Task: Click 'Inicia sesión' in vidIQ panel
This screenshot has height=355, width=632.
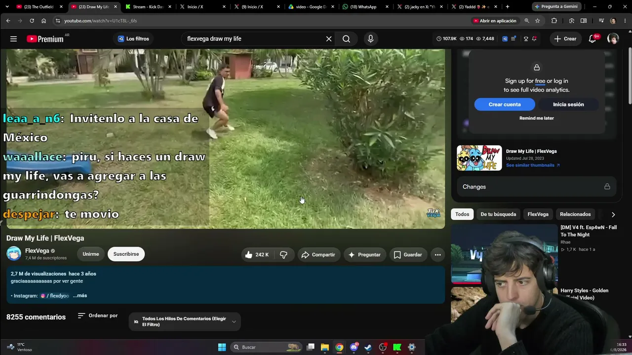Action: tap(568, 105)
